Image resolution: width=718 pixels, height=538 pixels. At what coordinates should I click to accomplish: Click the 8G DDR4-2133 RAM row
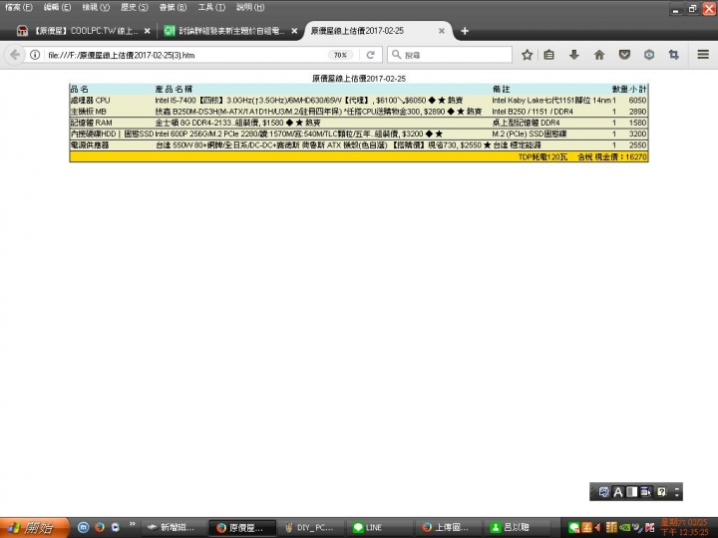coord(359,123)
